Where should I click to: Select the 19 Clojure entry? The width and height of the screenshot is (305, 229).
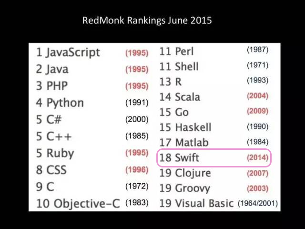(185, 173)
